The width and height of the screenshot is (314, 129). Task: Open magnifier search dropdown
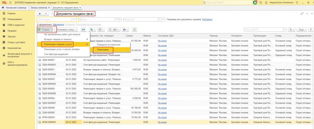(292, 29)
